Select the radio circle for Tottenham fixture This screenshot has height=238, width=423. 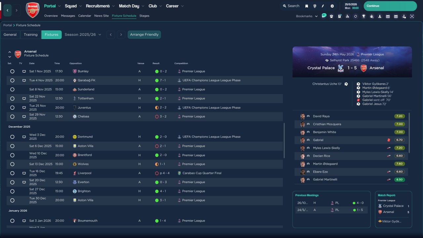point(12,99)
